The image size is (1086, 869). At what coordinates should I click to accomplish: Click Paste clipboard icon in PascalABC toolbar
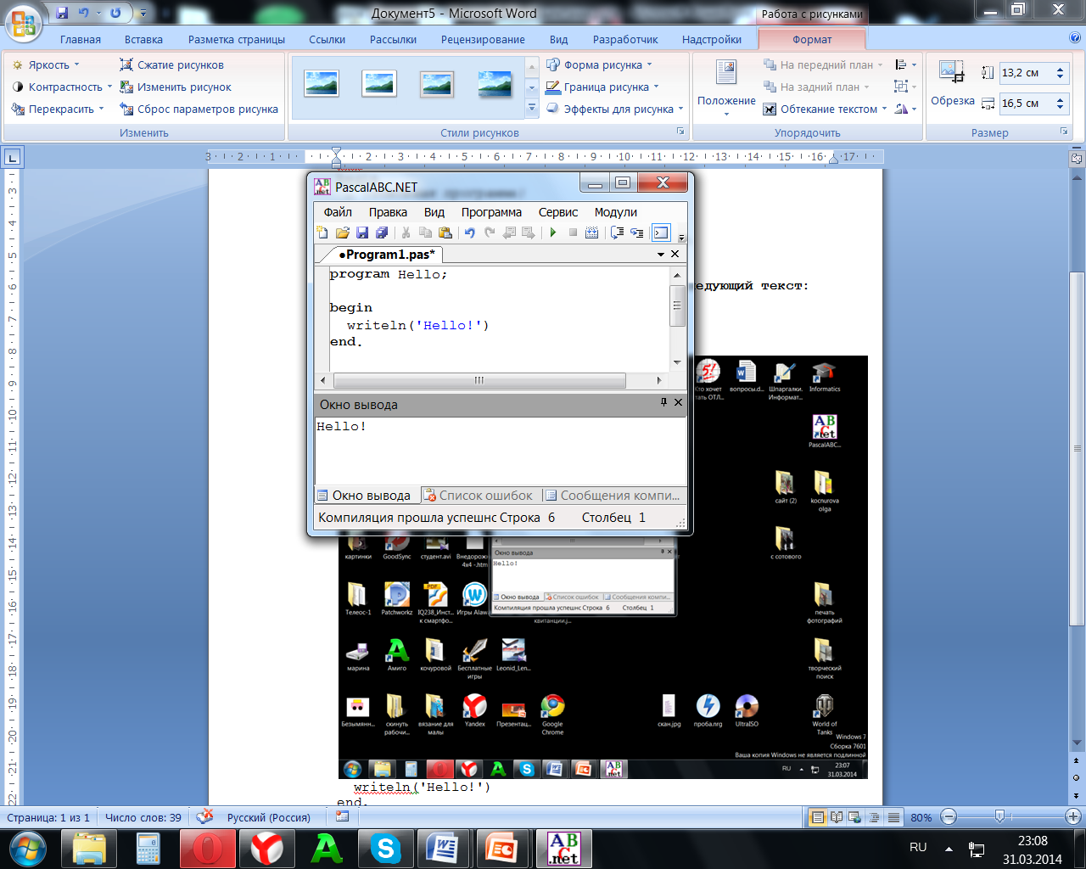point(445,233)
